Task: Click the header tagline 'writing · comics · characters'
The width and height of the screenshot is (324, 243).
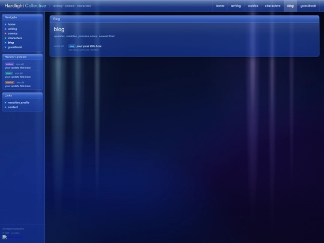Action: tap(72, 6)
